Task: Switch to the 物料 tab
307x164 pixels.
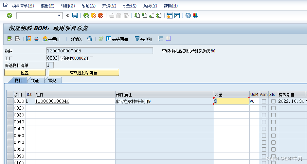Action: (18, 80)
